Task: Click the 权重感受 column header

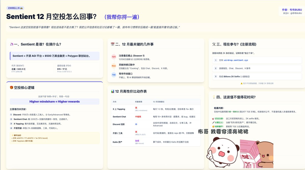Action: pos(139,102)
